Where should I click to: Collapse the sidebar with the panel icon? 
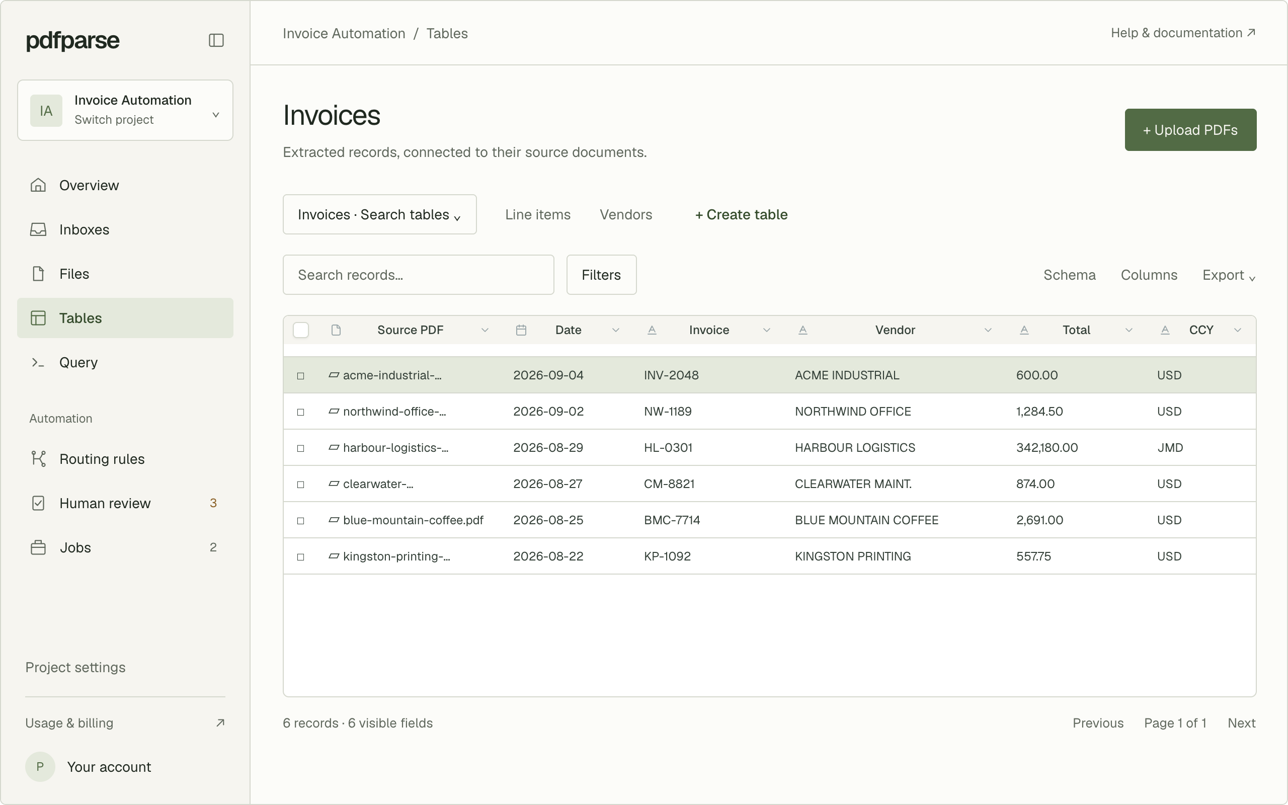(x=216, y=40)
